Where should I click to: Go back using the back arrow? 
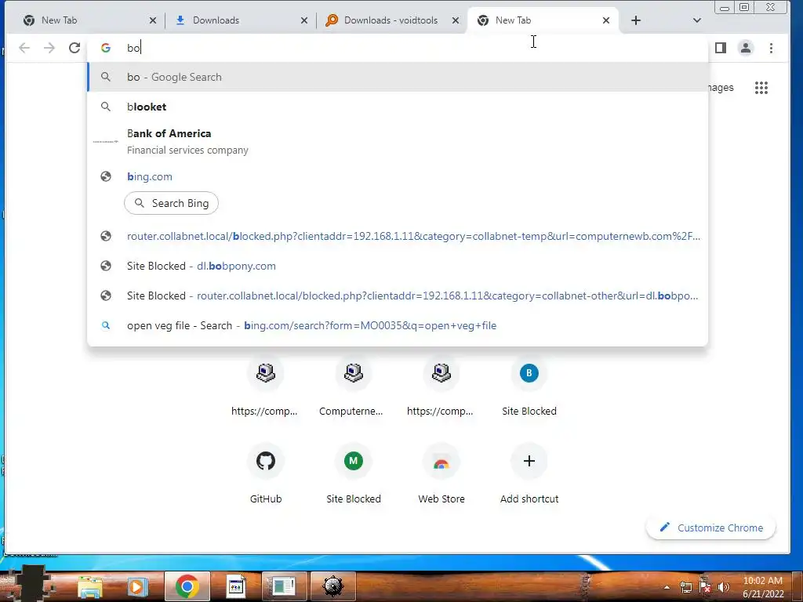[x=24, y=48]
